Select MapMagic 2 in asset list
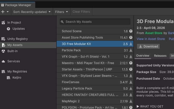The width and height of the screenshot is (174, 109). tap(95, 101)
